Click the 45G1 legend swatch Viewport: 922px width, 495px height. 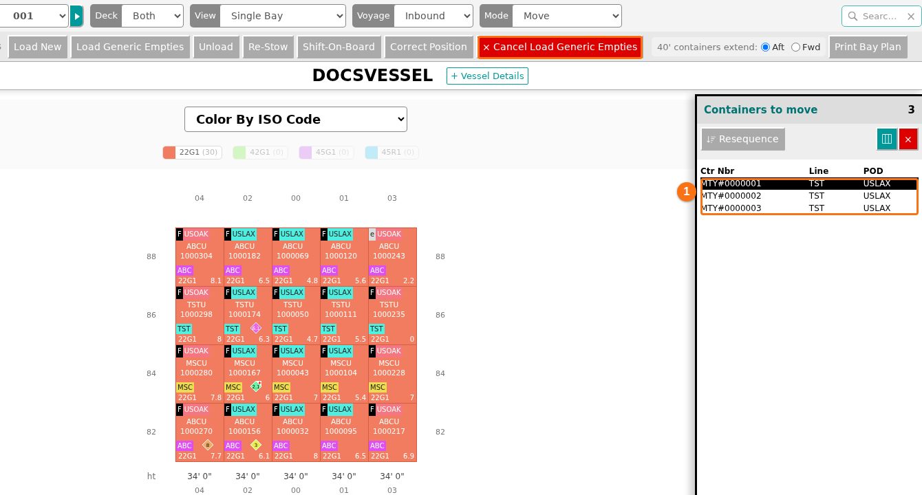tap(305, 153)
